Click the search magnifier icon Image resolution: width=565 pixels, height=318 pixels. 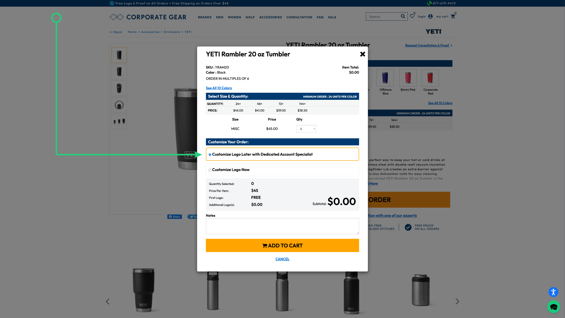403,16
